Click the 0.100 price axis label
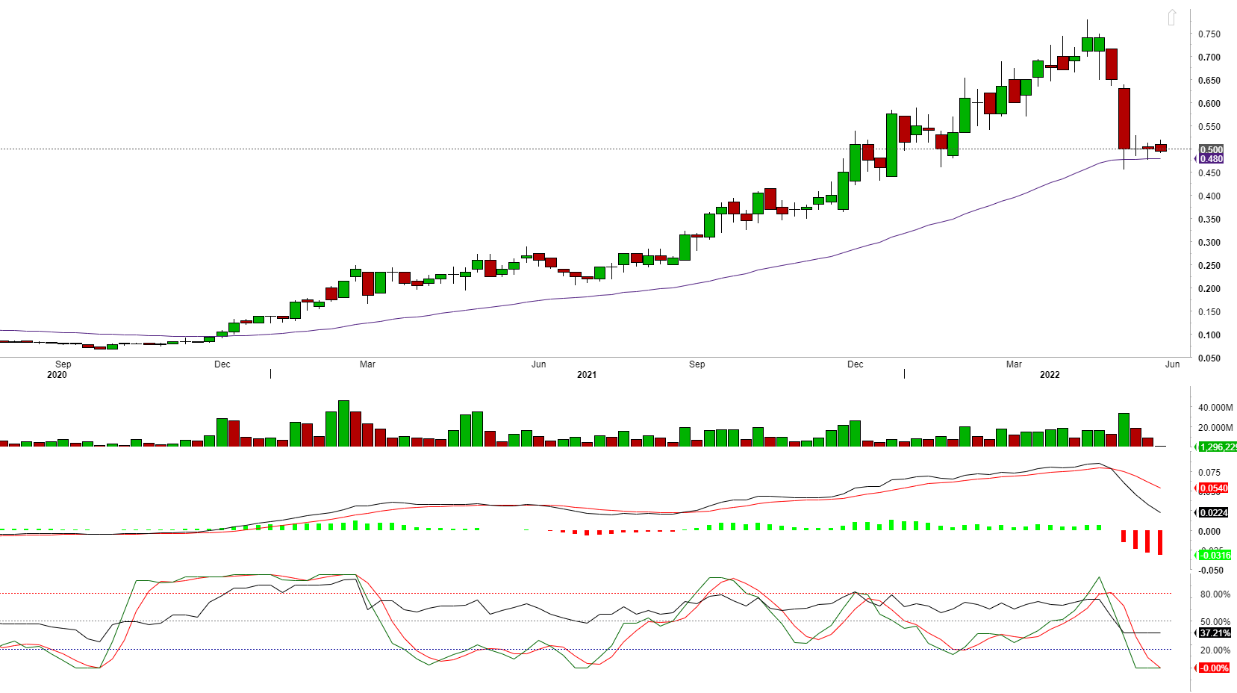The height and width of the screenshot is (693, 1237). [1209, 335]
